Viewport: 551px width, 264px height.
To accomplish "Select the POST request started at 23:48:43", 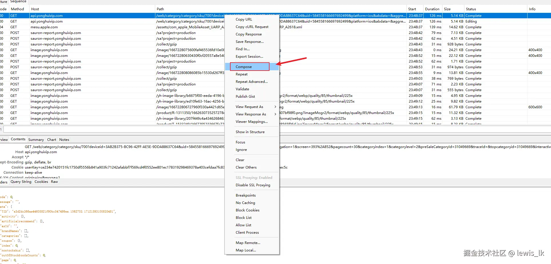I will point(275,44).
